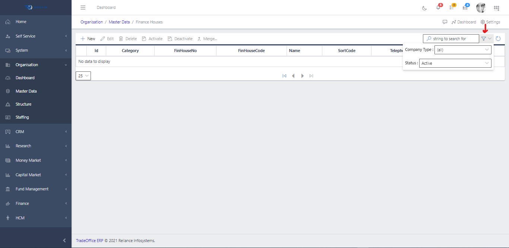Refresh the Finance Houses grid

pos(498,39)
